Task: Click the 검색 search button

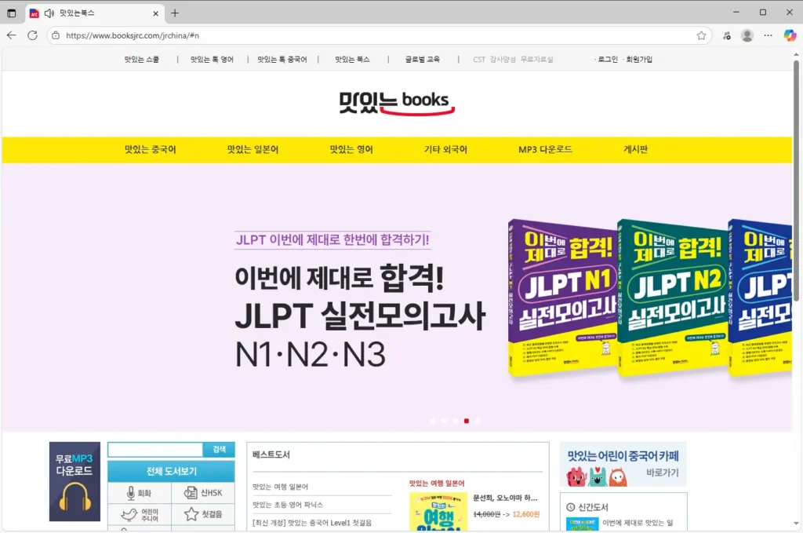Action: point(220,450)
